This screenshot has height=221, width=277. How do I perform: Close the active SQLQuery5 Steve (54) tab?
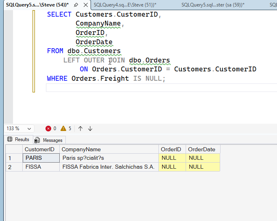click(85, 4)
